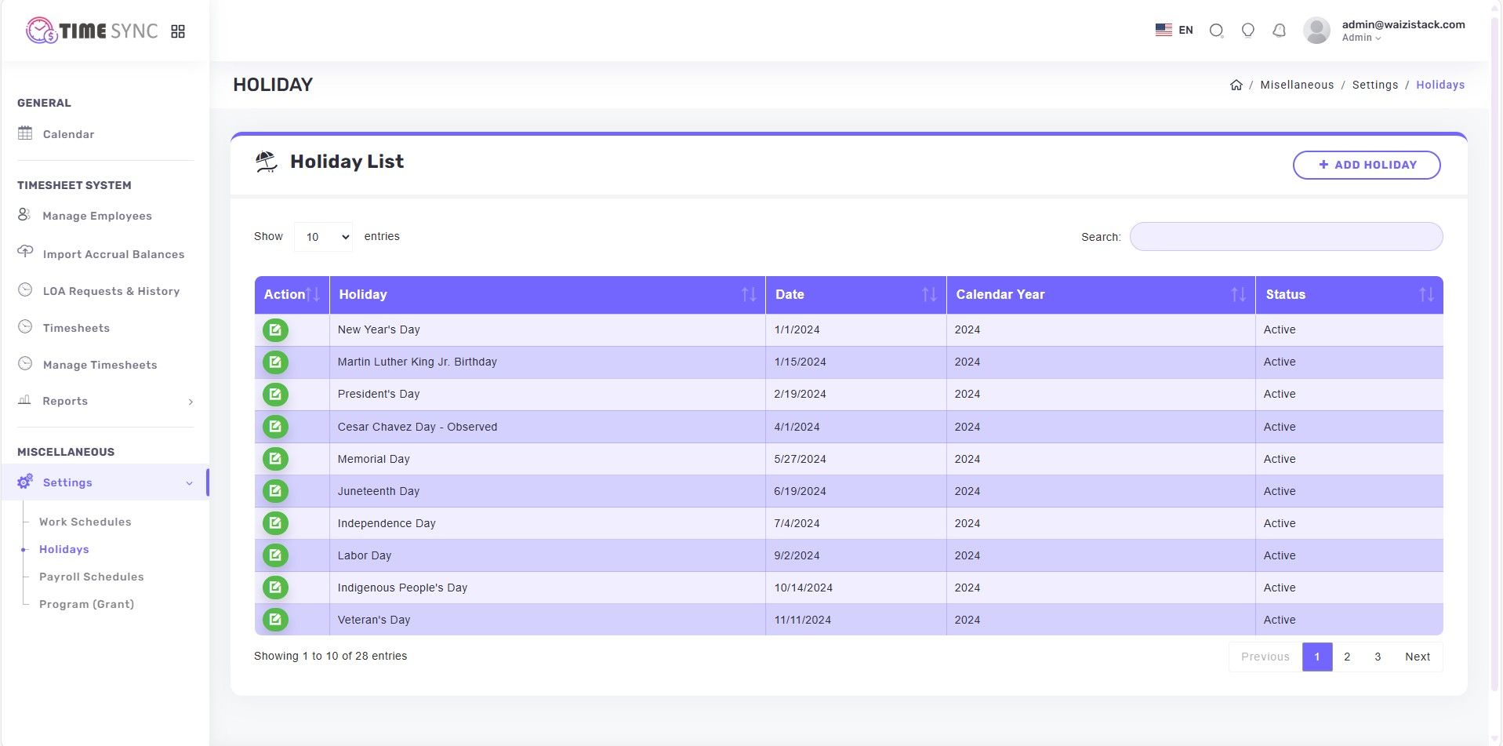Click the lightbulb icon in header

pos(1247,31)
